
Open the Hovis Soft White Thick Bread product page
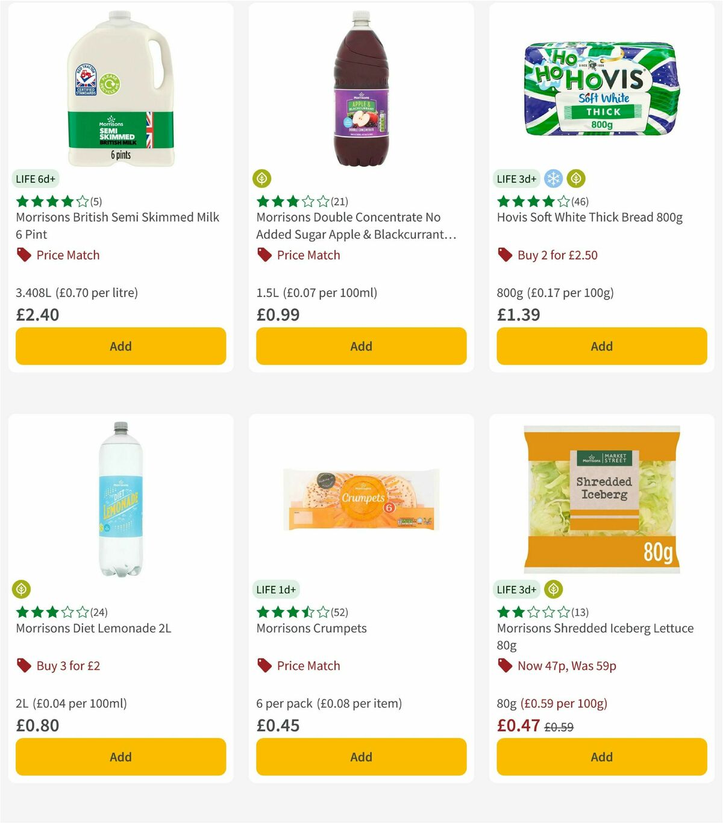tap(589, 217)
